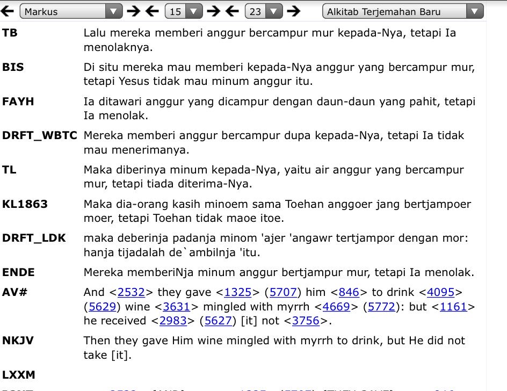This screenshot has height=391, width=507.
Task: Go to next book arrow after Markus dropdown
Action: click(134, 11)
